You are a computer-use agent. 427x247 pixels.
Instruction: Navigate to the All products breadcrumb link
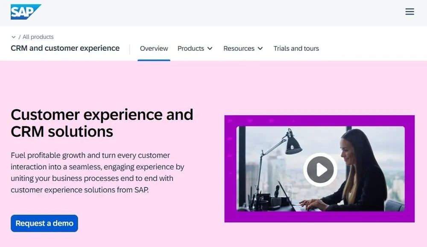(x=38, y=37)
